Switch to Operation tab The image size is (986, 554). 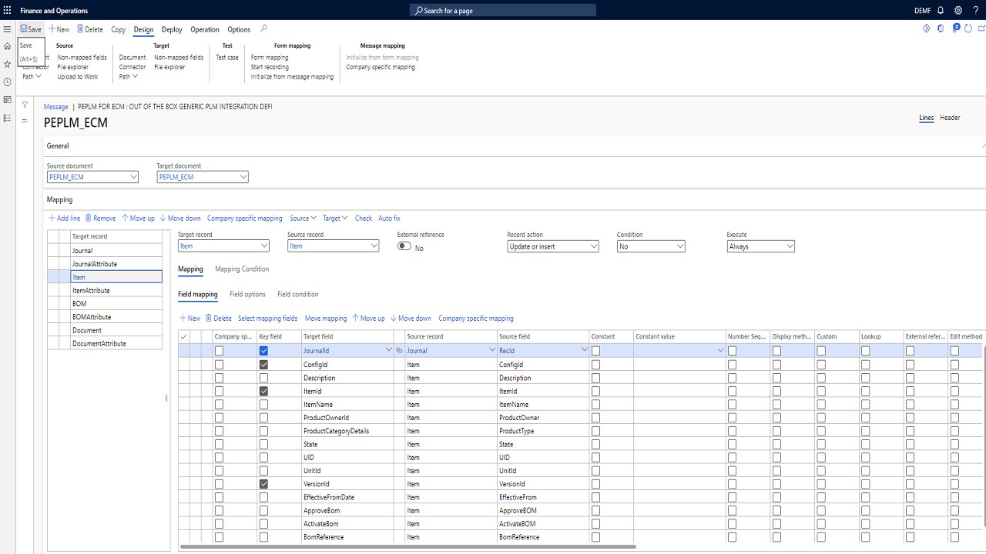coord(205,30)
